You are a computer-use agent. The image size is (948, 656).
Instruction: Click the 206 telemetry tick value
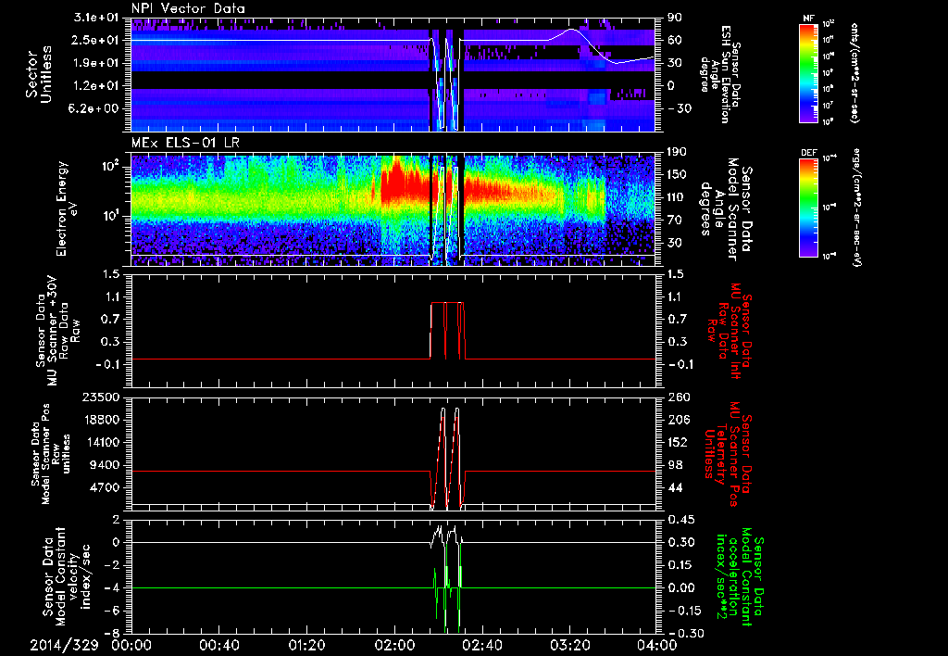pos(679,420)
